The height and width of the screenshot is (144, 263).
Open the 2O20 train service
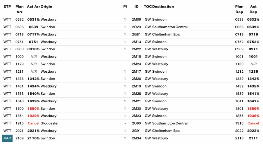point(136,27)
